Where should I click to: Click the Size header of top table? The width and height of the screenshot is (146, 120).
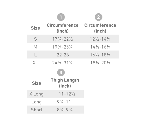[x=35, y=28]
